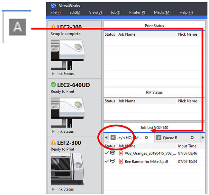Screen dimensions: 209x195
Task: Select Bee Banner for Mike 2.pdf job
Action: click(x=155, y=162)
